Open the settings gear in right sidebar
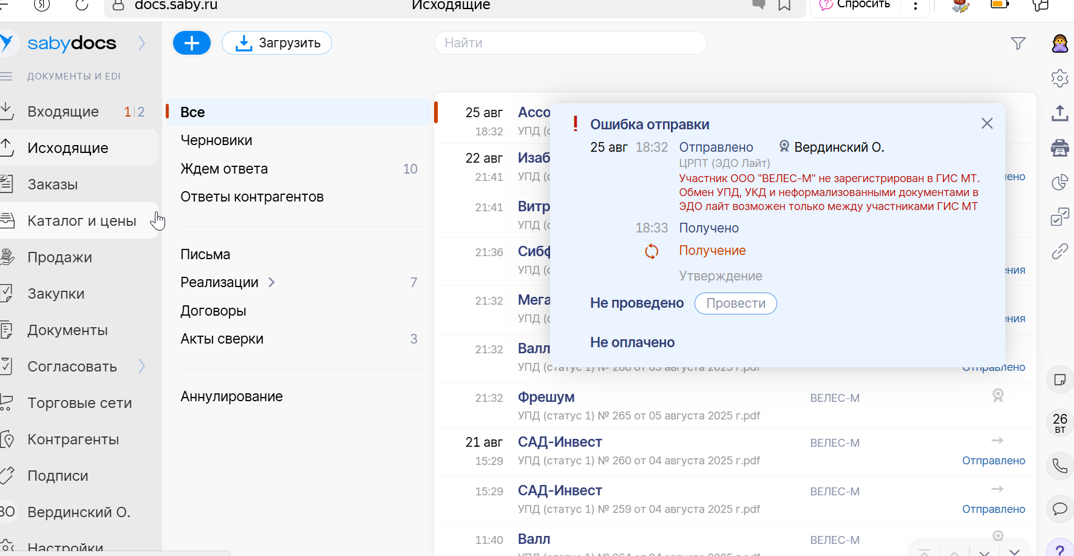The width and height of the screenshot is (1074, 556). click(x=1060, y=78)
